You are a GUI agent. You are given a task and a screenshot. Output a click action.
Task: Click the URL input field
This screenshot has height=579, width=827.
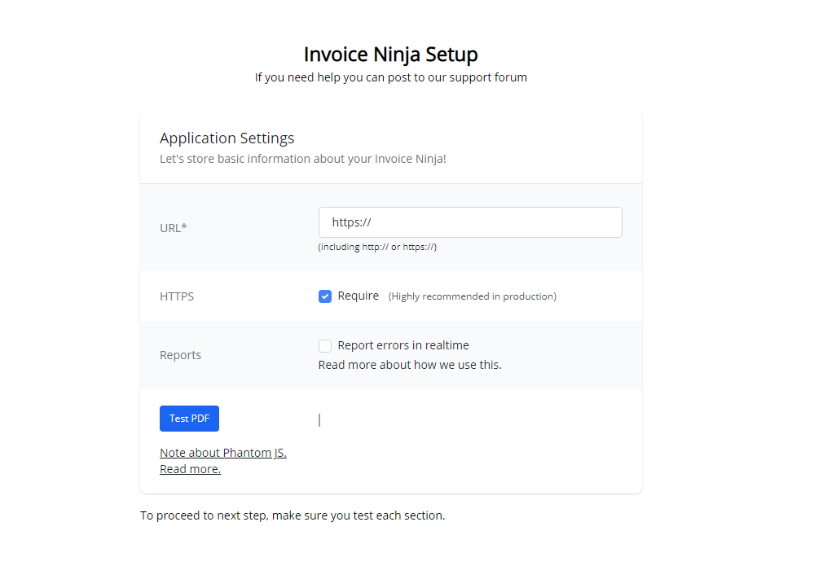tap(470, 222)
